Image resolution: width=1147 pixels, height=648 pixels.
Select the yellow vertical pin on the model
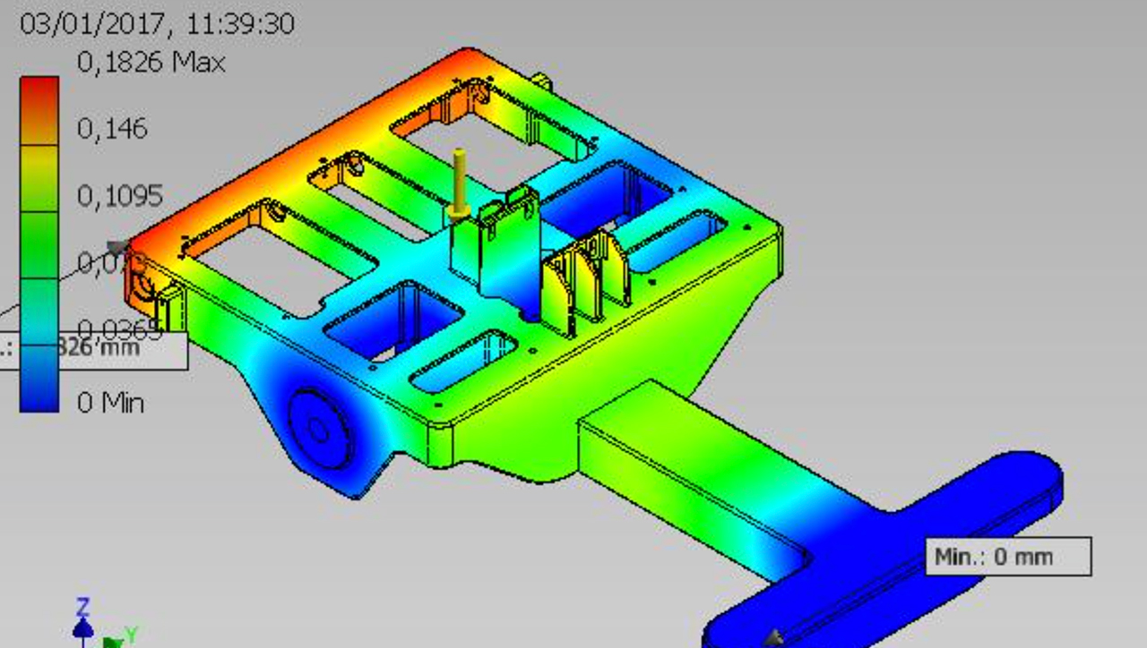459,181
